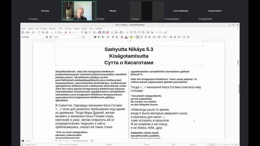Click the Clone formatting paintbrush icon
The width and height of the screenshot is (260, 146).
coord(66,32)
